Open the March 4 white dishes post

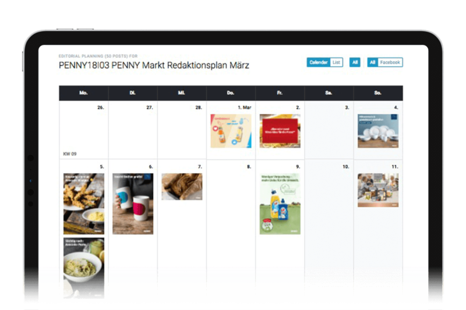tap(378, 131)
